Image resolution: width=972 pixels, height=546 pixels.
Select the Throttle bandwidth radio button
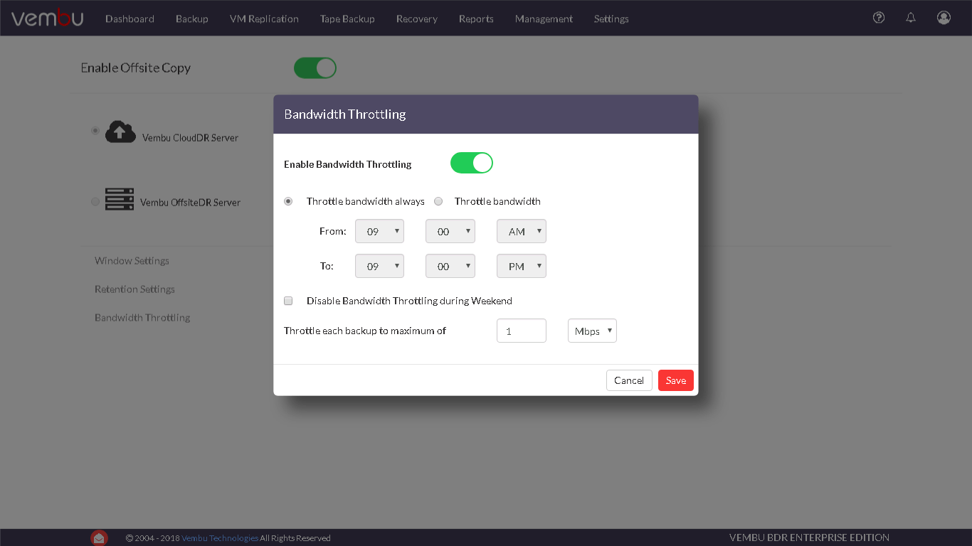pyautogui.click(x=438, y=201)
